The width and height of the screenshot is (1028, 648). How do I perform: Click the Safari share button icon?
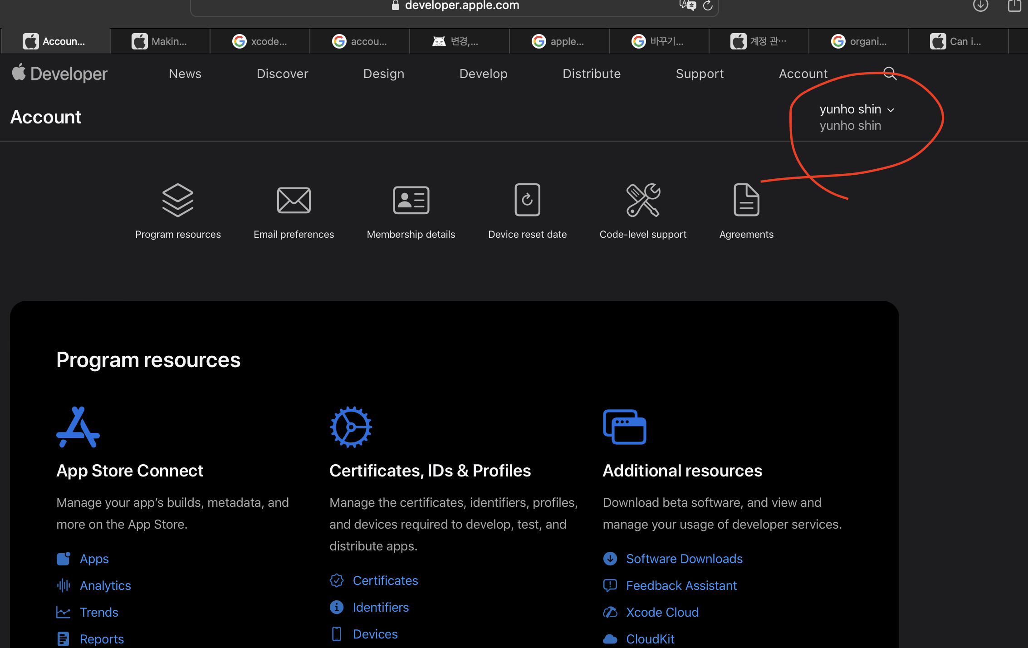click(1014, 5)
